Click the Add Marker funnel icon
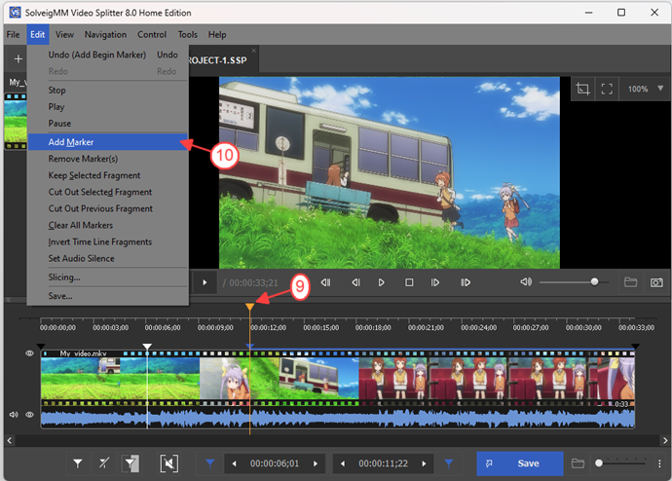Screen dimensions: 672x481 coord(78,463)
